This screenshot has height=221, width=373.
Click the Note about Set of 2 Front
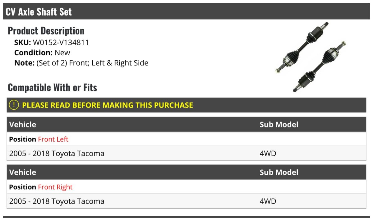tap(81, 63)
